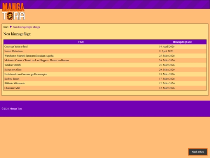
Task: Open the Chainsaw Man entry
Action: coord(12,88)
